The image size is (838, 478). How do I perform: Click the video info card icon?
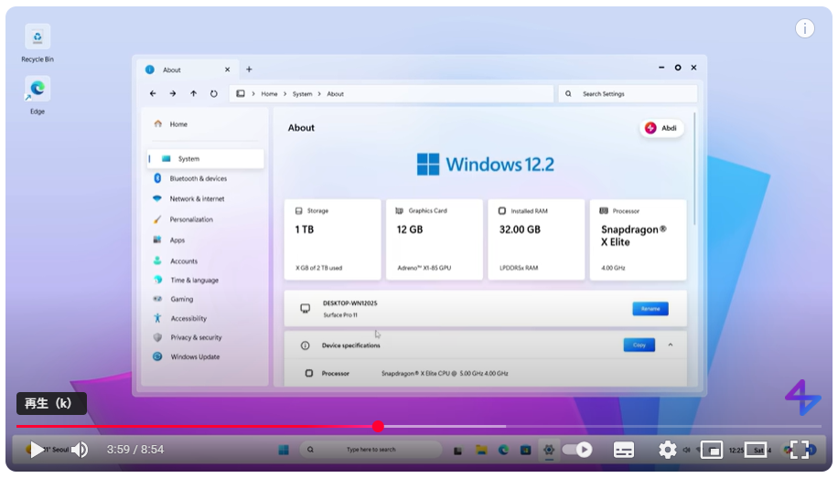coord(804,28)
